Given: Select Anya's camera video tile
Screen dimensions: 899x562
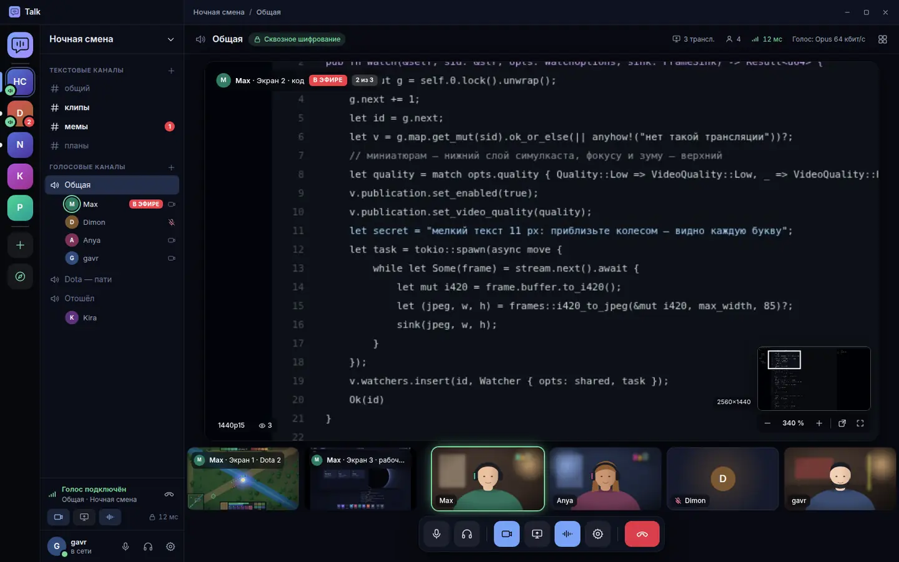Looking at the screenshot, I should (605, 478).
